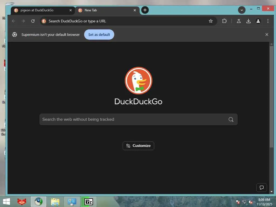
Task: Close the New Tab tab
Action: pyautogui.click(x=135, y=11)
